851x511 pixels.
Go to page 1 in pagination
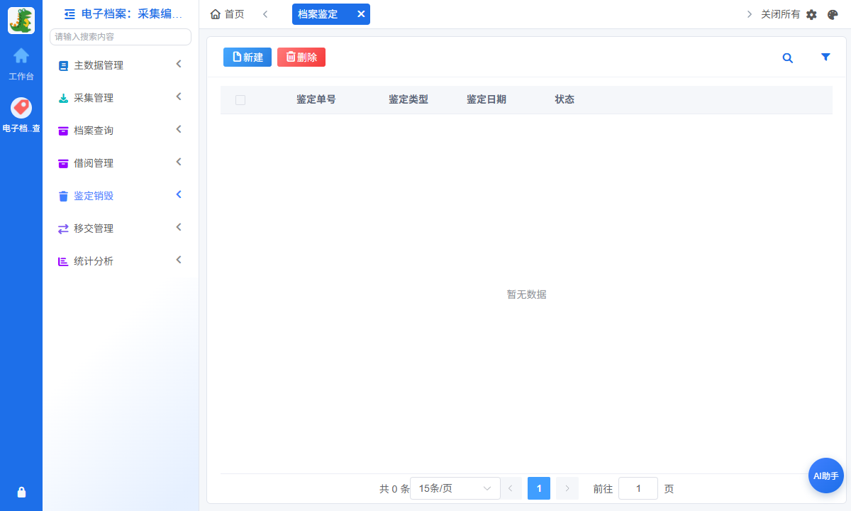point(539,488)
